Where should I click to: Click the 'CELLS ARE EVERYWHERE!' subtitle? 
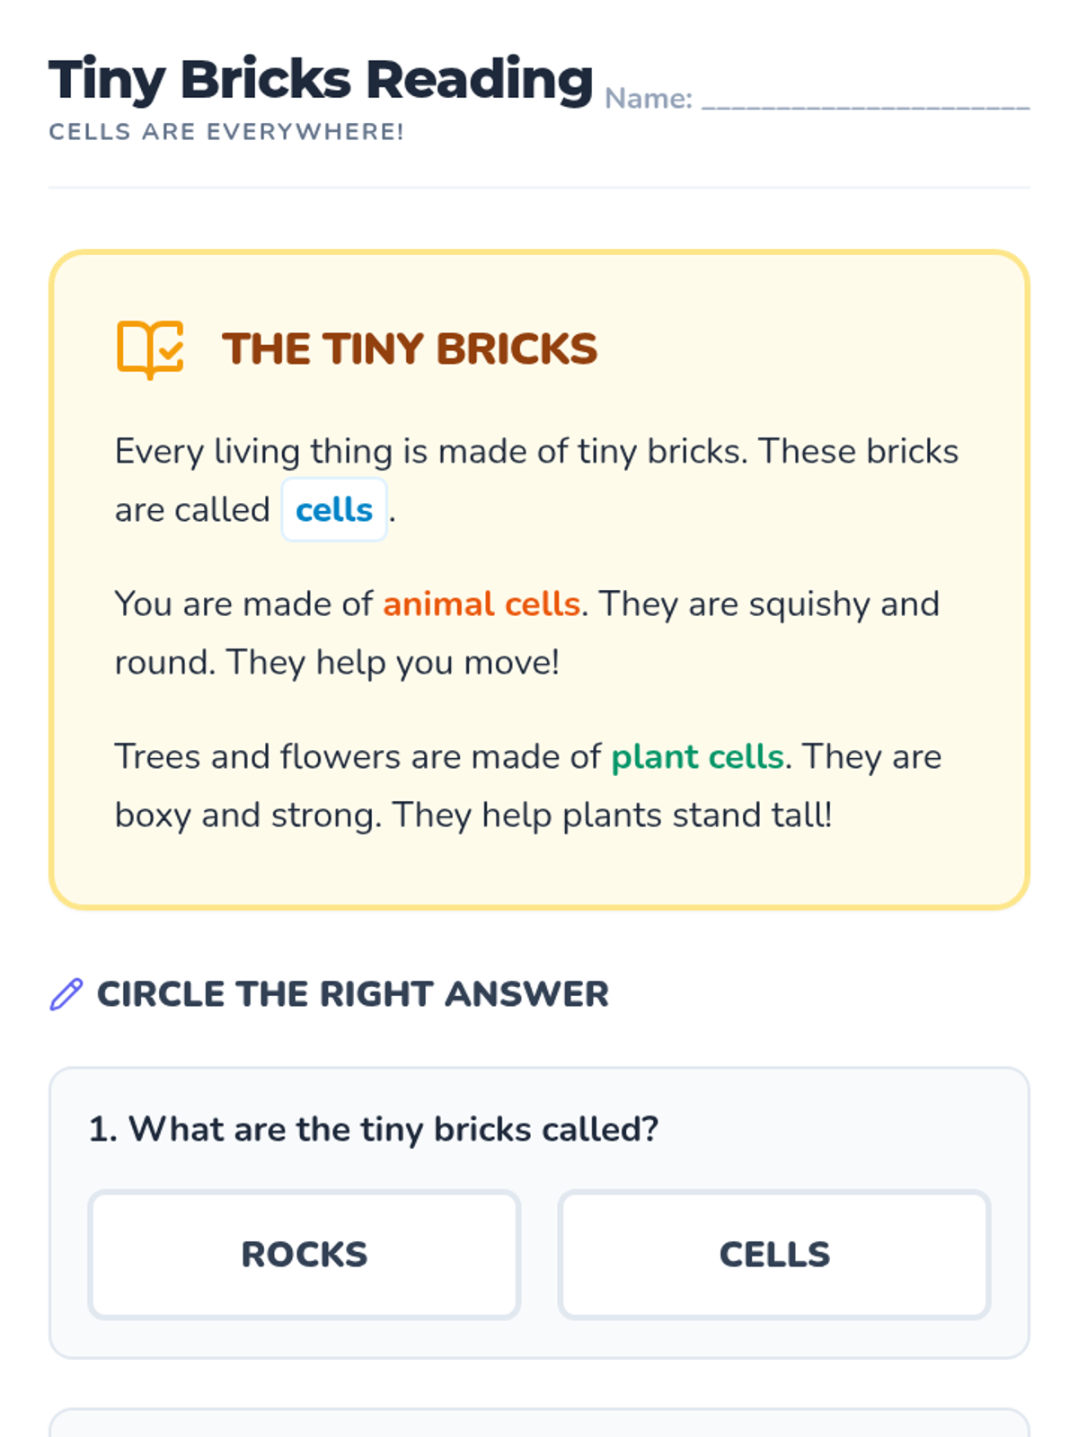coord(226,132)
